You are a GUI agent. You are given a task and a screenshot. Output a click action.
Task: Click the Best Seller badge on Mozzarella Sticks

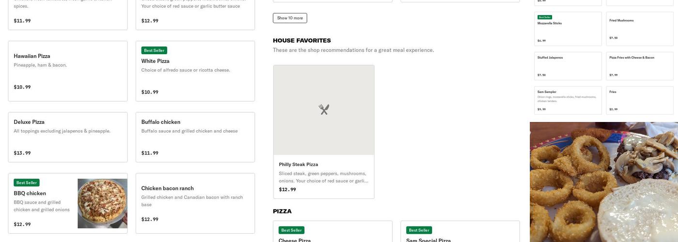pyautogui.click(x=544, y=17)
